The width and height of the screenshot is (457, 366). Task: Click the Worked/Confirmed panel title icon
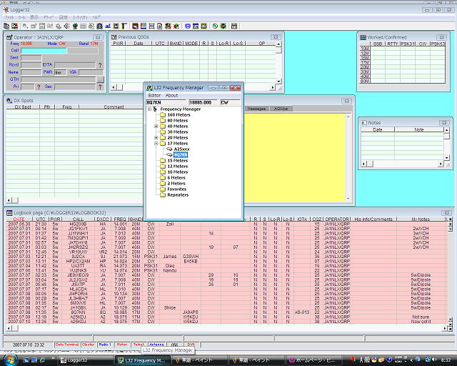pos(363,37)
